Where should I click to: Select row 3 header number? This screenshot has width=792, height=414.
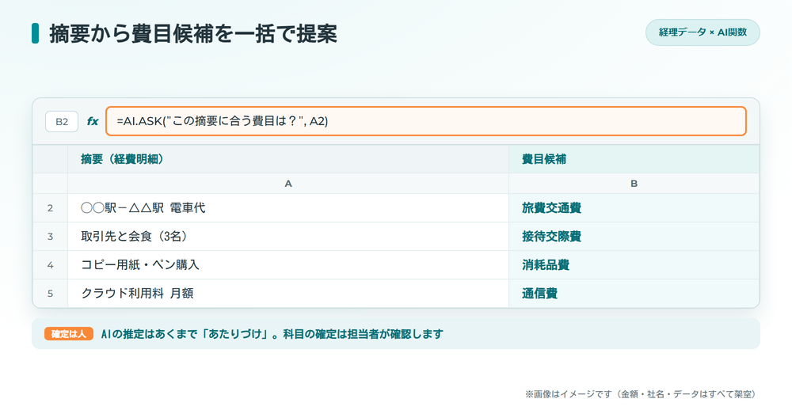(50, 236)
